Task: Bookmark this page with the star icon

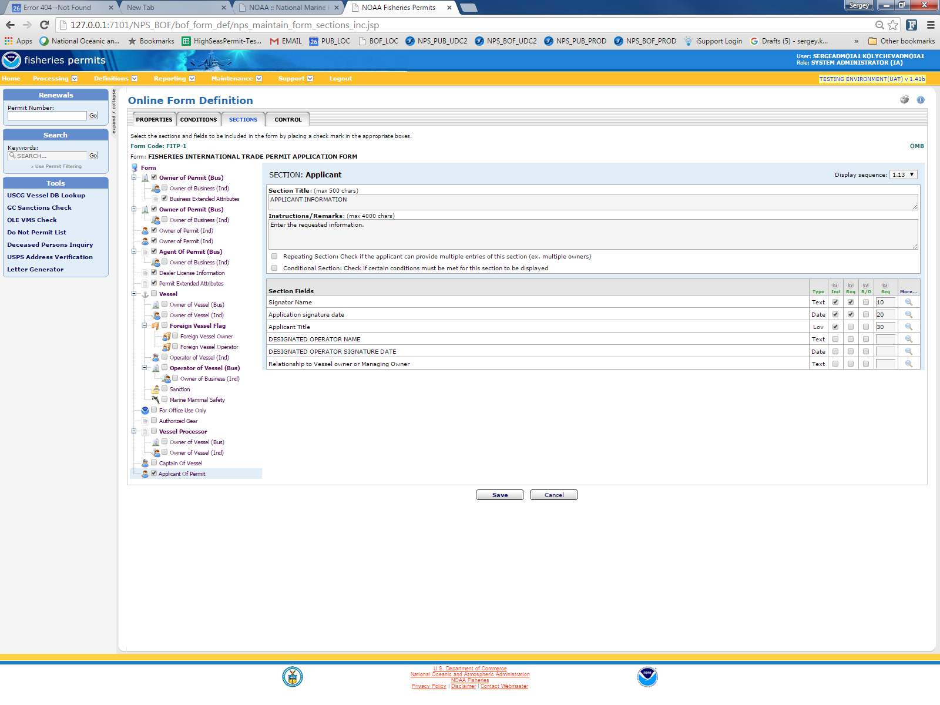Action: [893, 25]
